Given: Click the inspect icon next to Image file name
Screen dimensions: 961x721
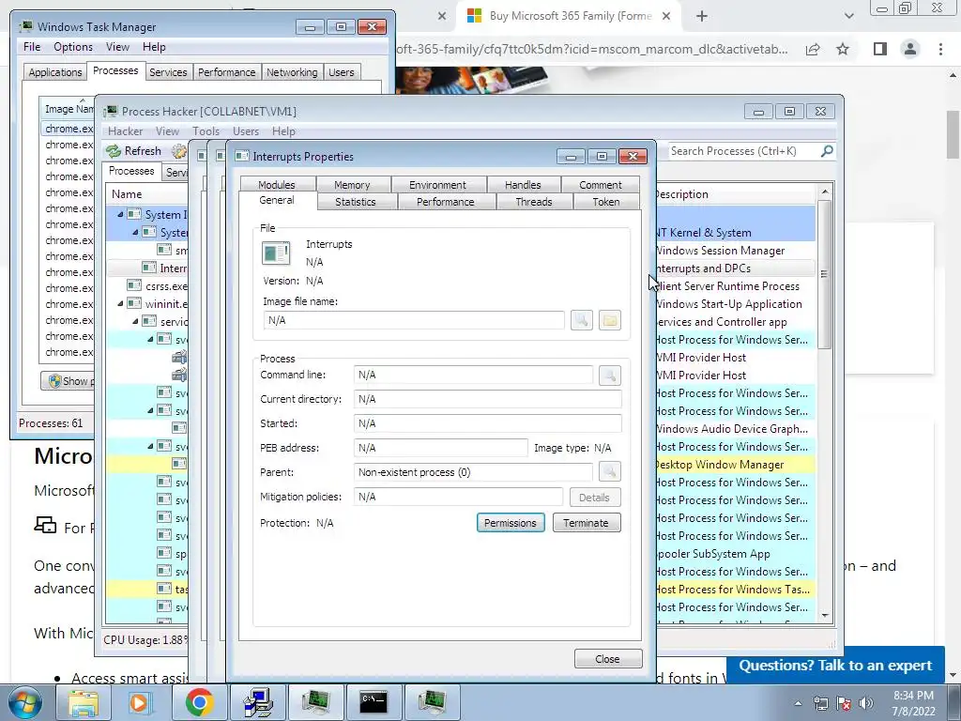Looking at the screenshot, I should (x=582, y=320).
